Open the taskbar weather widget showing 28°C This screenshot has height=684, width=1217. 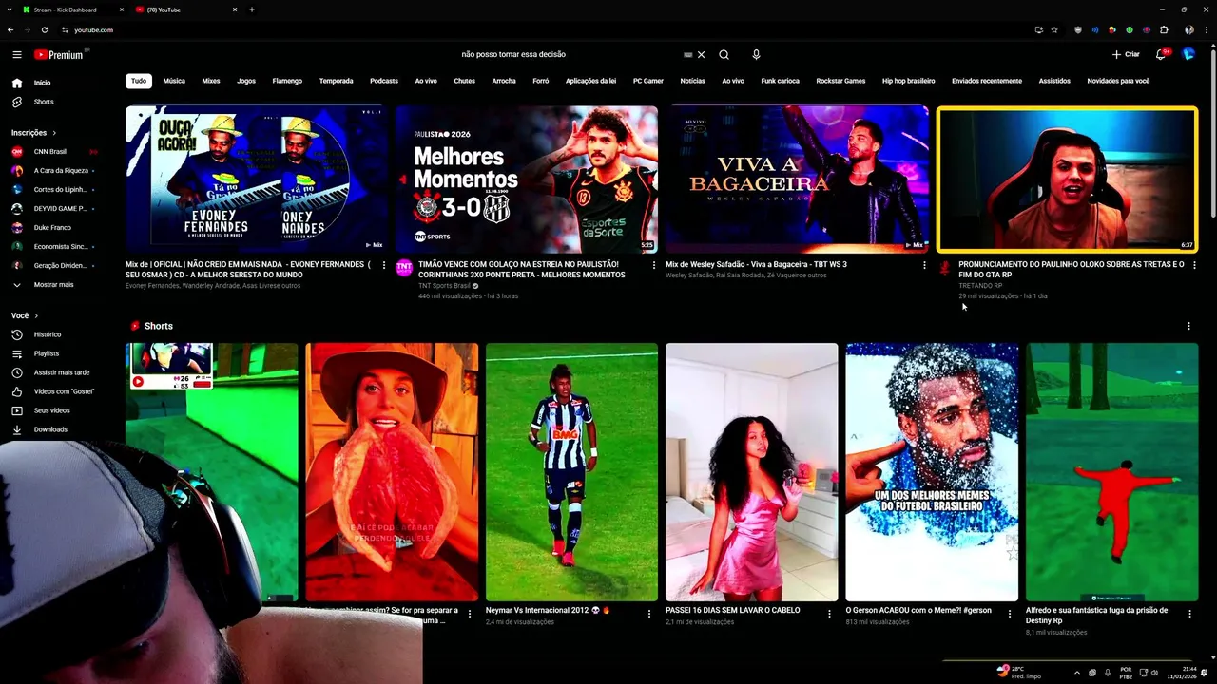tap(1017, 672)
